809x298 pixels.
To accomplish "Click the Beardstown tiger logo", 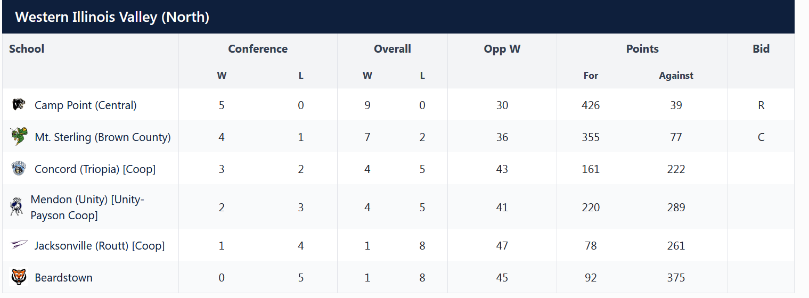I will coord(19,277).
